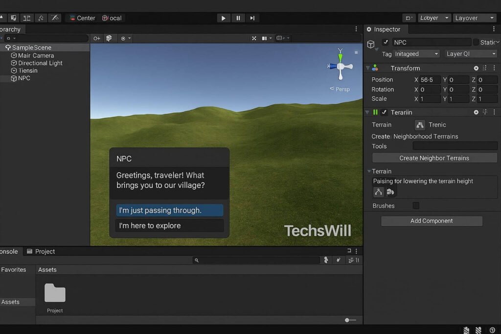Toggle the Static checkbox for NPC
Viewport: 501px width, 334px height.
[476, 43]
